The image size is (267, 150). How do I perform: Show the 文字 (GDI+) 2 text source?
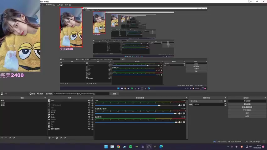click(x=89, y=105)
